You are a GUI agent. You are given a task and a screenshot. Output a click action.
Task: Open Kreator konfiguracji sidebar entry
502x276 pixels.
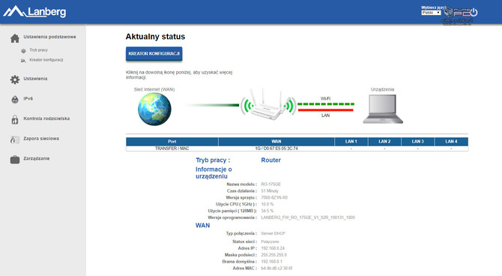(x=46, y=60)
